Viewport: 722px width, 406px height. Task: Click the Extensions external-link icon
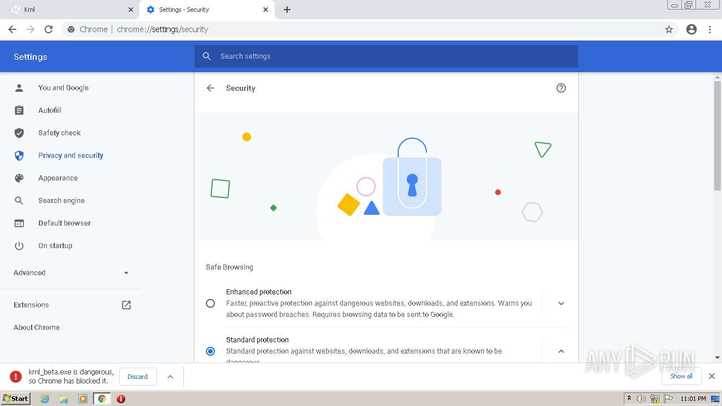[126, 305]
